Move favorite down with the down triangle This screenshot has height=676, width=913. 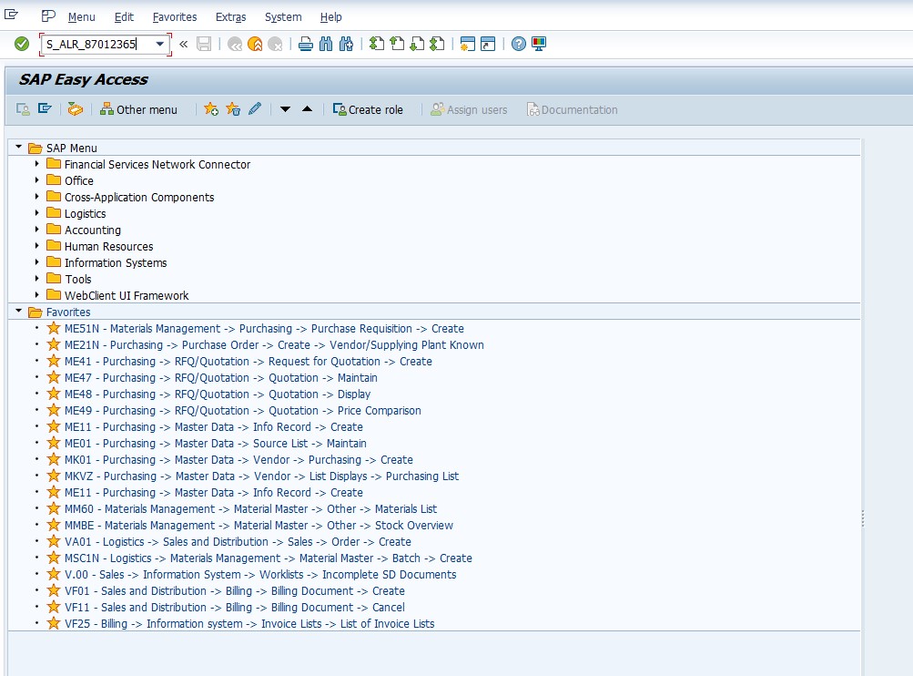click(x=285, y=109)
